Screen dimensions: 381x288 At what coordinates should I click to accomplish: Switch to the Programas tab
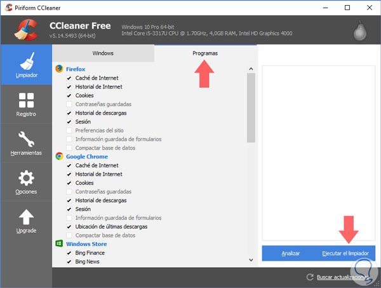point(205,53)
